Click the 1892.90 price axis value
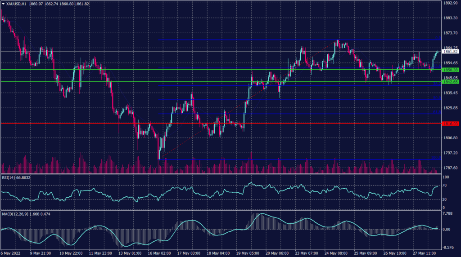Screen dimensions: 461x257 coord(450,3)
